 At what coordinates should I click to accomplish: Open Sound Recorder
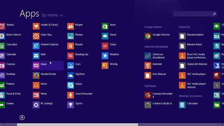pyautogui.click(x=80, y=95)
